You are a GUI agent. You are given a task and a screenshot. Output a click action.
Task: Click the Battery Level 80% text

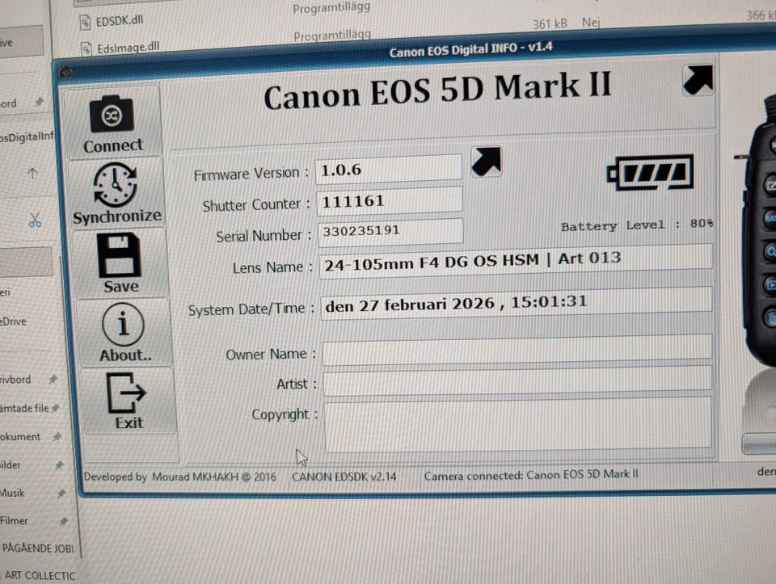point(637,225)
